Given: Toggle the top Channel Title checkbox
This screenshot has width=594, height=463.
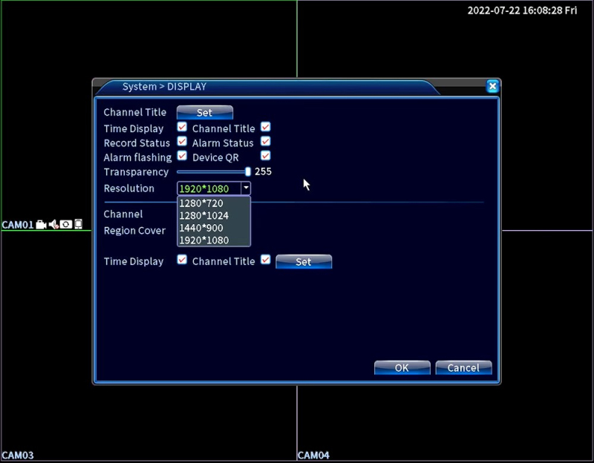Looking at the screenshot, I should 266,127.
